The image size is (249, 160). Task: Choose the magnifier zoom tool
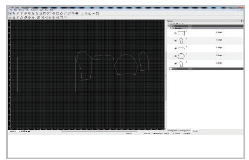(14, 14)
